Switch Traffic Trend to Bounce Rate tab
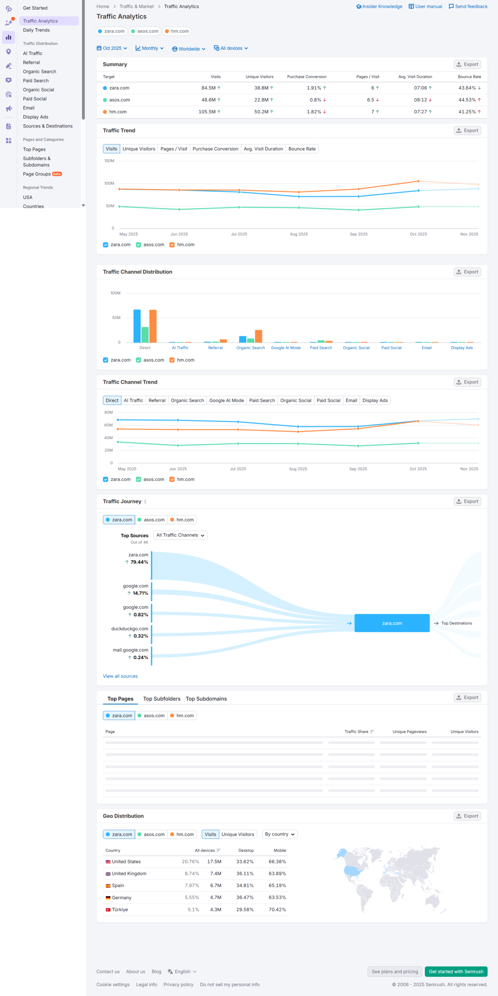Viewport: 498px width, 996px height. tap(302, 149)
